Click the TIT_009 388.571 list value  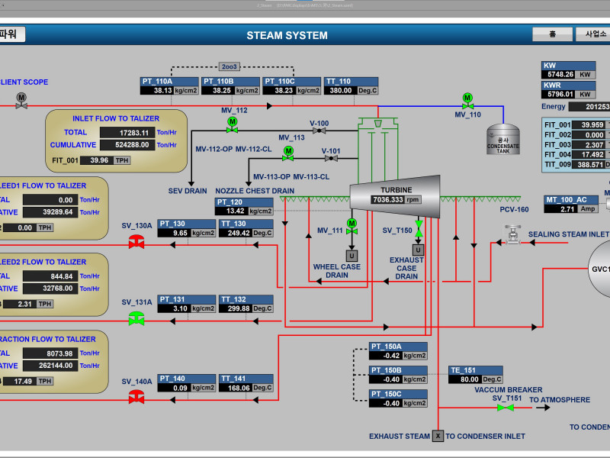pos(588,165)
